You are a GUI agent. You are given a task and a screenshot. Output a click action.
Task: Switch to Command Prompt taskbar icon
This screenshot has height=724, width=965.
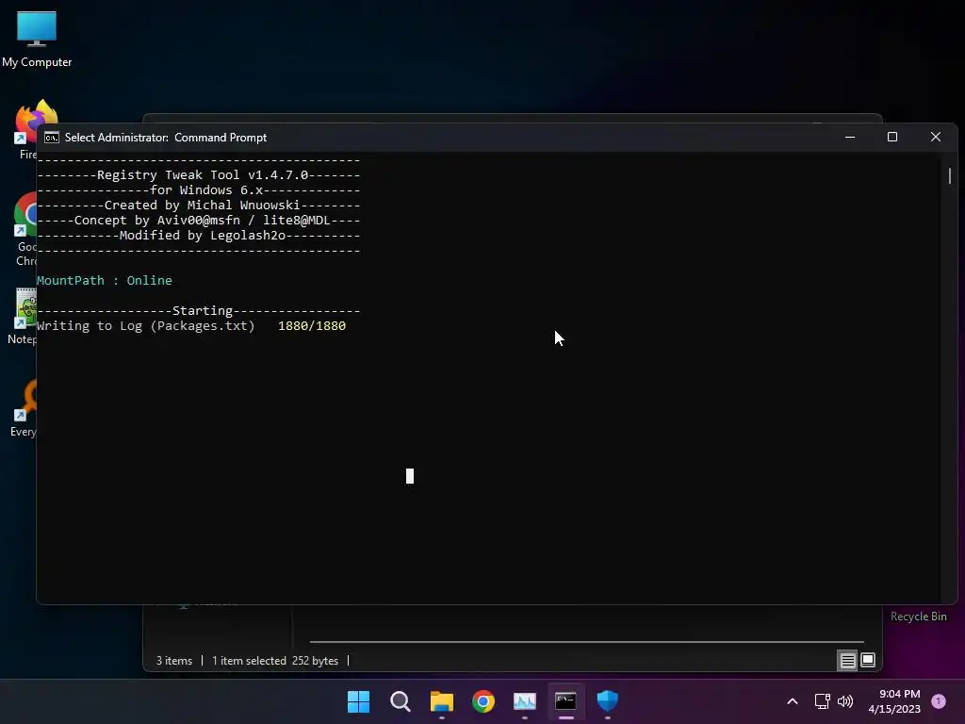pos(566,701)
